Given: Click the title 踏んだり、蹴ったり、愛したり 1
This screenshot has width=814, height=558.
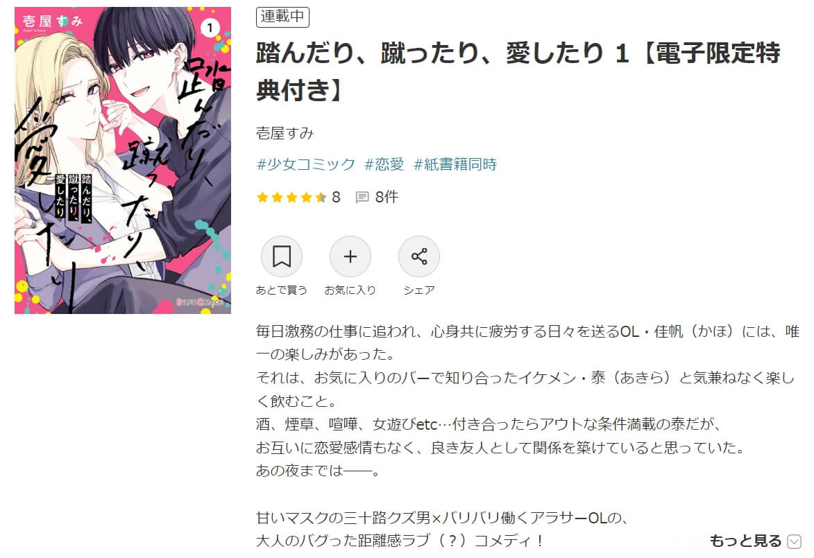Looking at the screenshot, I should click(x=443, y=53).
